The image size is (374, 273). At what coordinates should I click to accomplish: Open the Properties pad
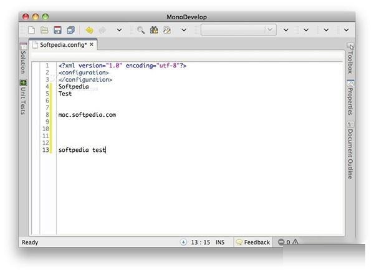point(350,97)
